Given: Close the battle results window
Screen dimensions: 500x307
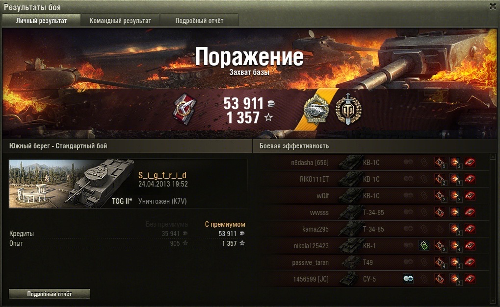Looking at the screenshot, I should tap(493, 6).
